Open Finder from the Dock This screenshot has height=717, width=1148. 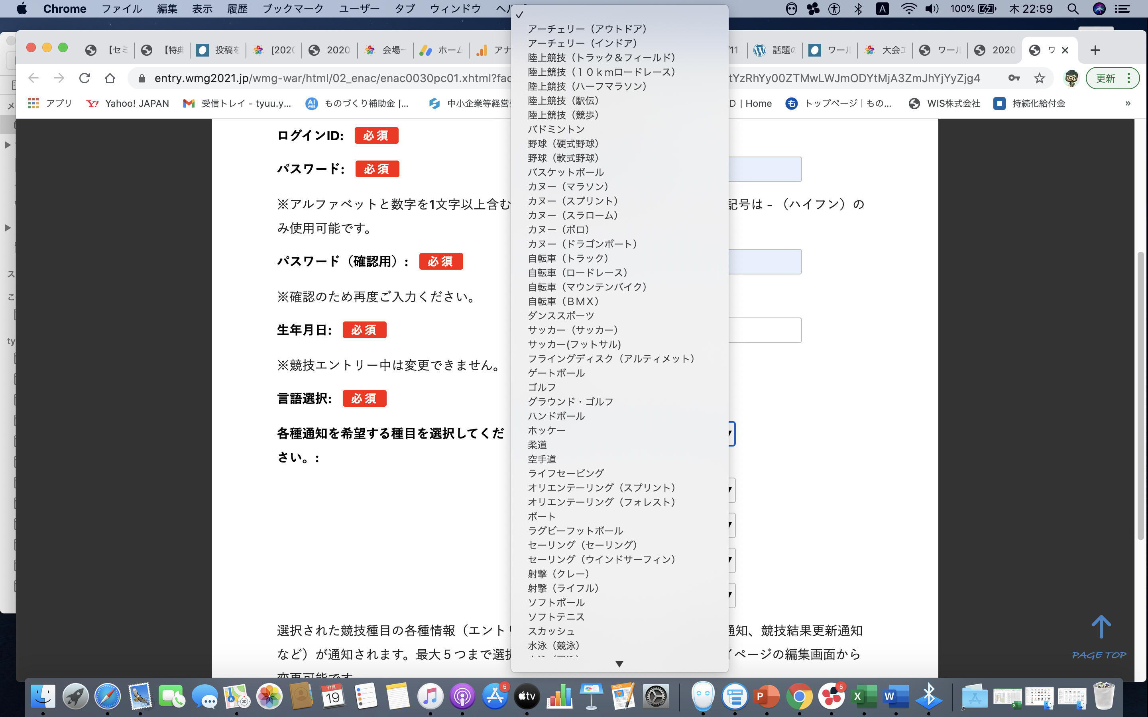[x=43, y=696]
